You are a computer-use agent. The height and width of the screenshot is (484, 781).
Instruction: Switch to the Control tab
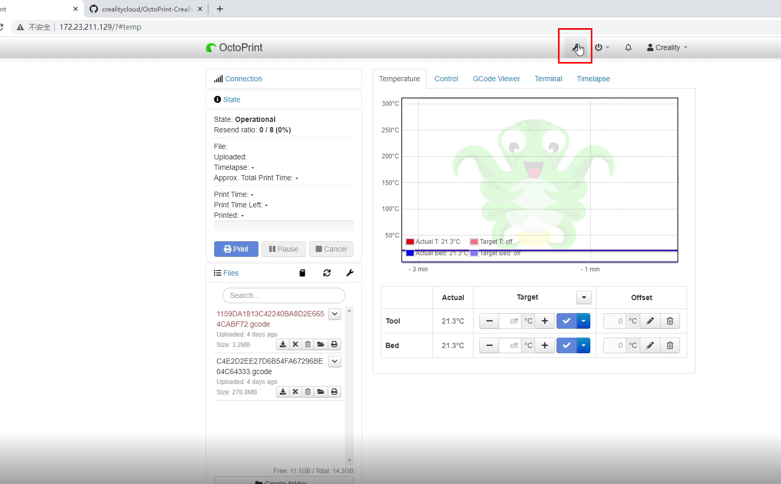coord(447,79)
